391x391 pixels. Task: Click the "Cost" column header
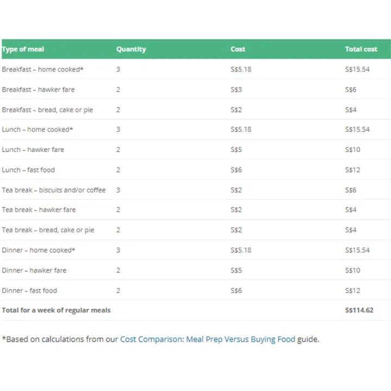pyautogui.click(x=238, y=49)
